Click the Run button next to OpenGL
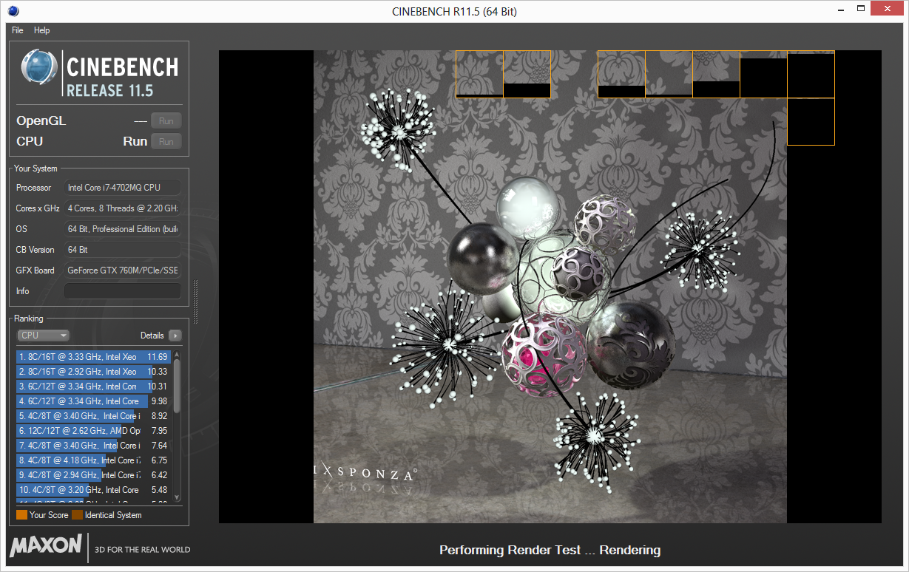This screenshot has width=909, height=572. (x=166, y=121)
